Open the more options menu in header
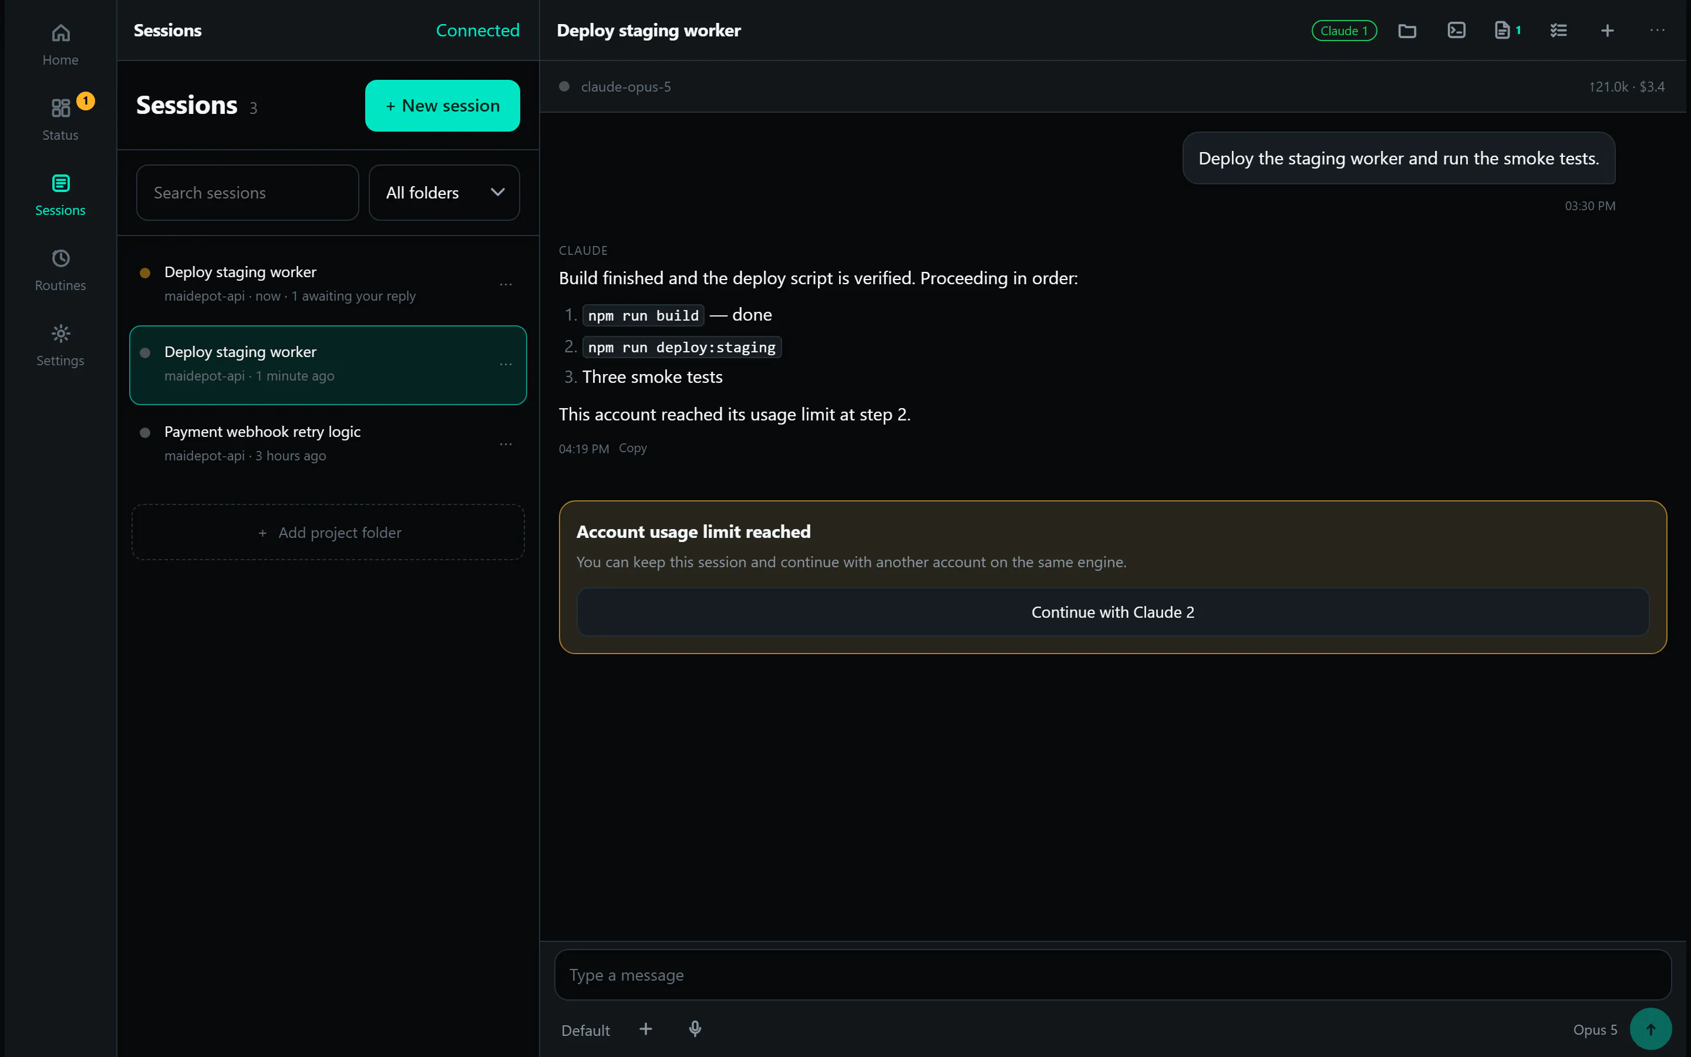Viewport: 1691px width, 1057px height. [1657, 31]
